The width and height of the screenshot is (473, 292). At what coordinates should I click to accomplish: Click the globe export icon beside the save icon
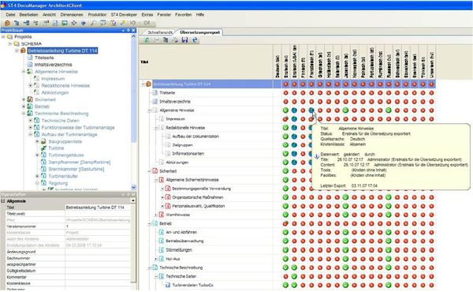coord(195,40)
